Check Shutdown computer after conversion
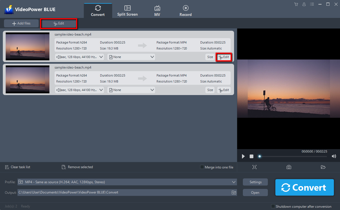 click(x=273, y=206)
